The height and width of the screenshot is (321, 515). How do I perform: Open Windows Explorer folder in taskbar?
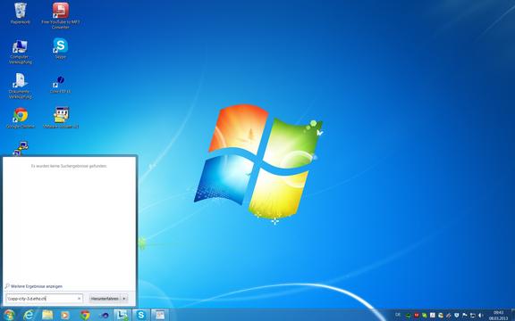click(47, 315)
